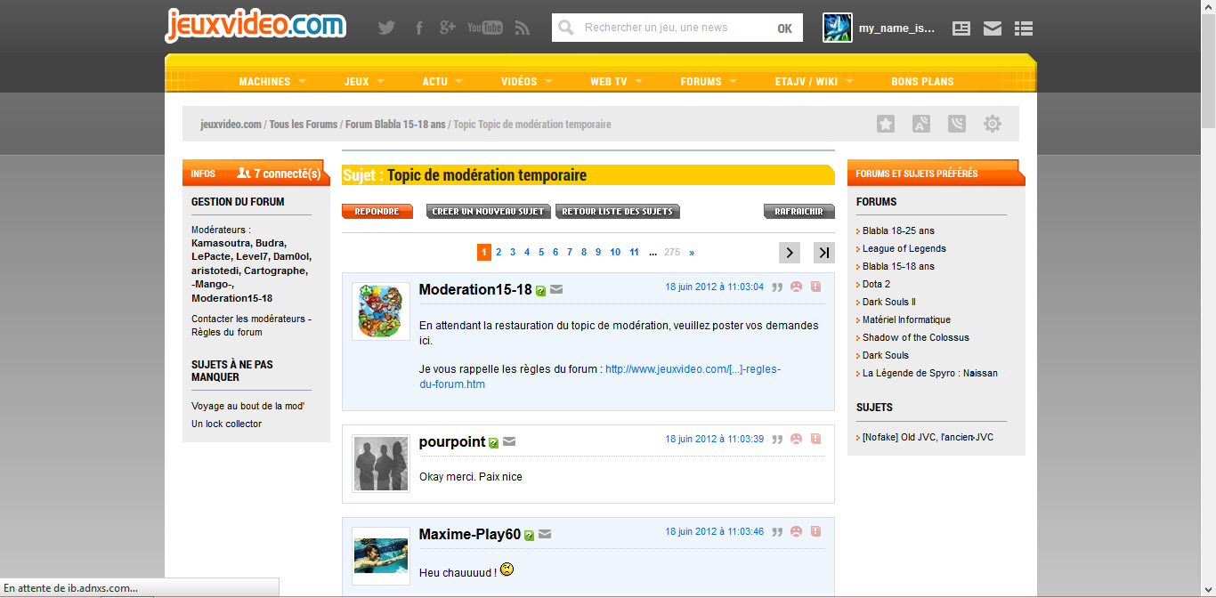Click the search magnifier icon
Screen dimensions: 1216x598
566,28
